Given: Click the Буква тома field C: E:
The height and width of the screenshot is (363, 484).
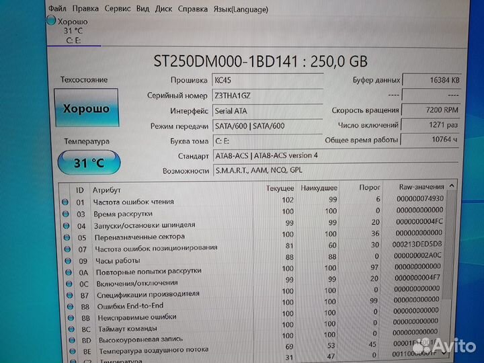Looking at the screenshot, I should [268, 141].
